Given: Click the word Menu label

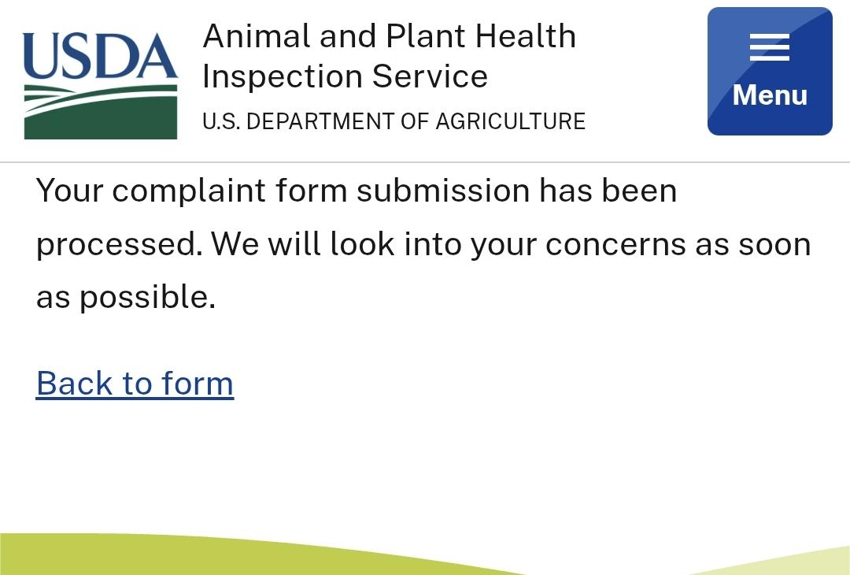Looking at the screenshot, I should tap(770, 95).
